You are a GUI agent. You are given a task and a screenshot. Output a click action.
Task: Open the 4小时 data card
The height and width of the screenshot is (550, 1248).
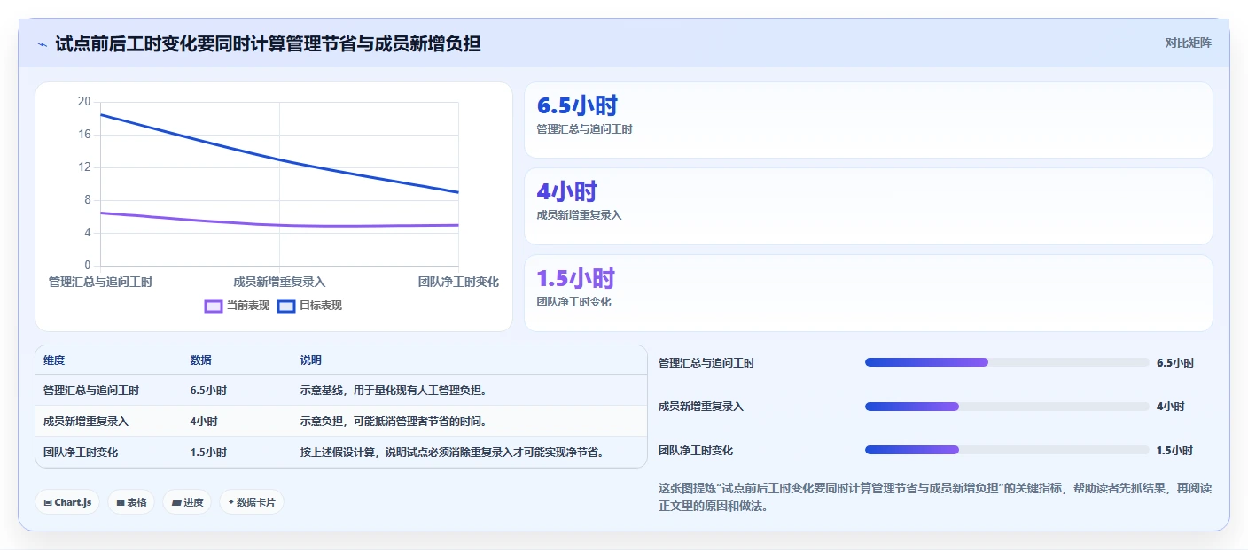click(x=868, y=206)
